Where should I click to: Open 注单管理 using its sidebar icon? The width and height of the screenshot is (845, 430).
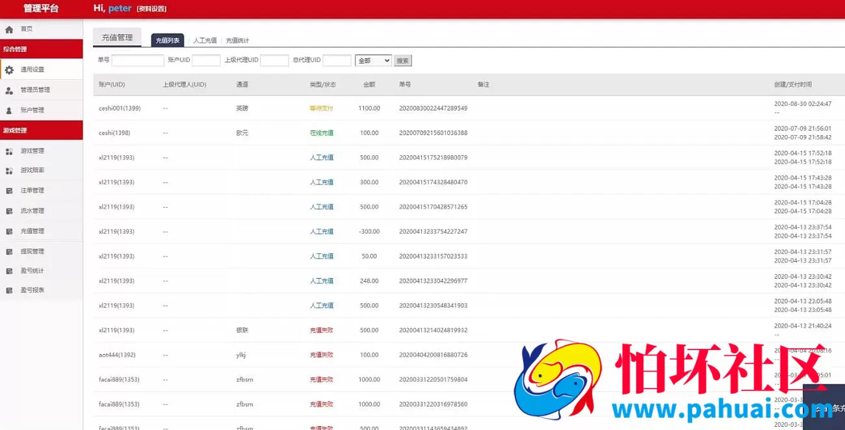[x=10, y=190]
